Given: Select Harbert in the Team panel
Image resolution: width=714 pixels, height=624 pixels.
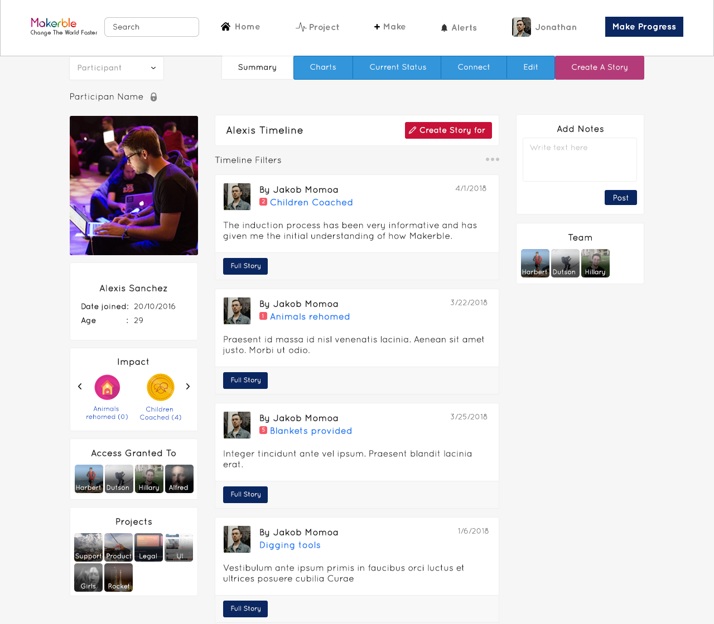Looking at the screenshot, I should pyautogui.click(x=535, y=264).
